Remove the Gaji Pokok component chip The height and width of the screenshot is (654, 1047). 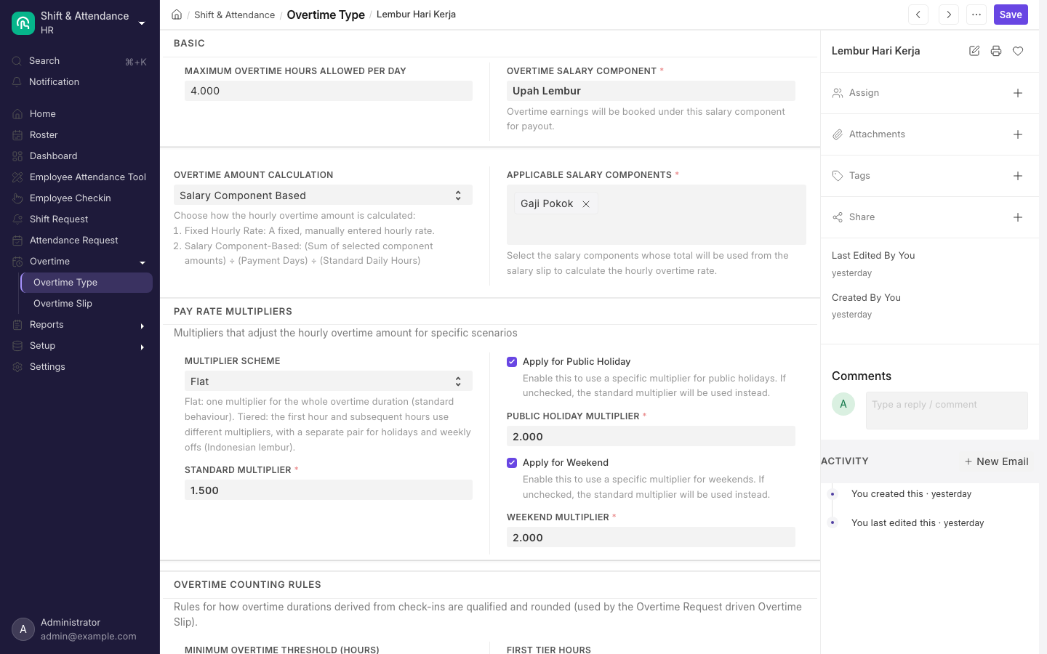(586, 204)
